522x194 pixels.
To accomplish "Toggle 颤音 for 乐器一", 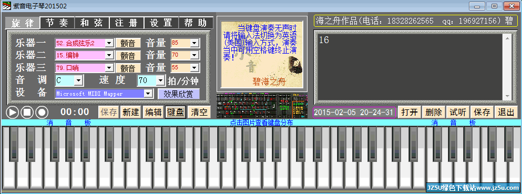I will [x=128, y=43].
